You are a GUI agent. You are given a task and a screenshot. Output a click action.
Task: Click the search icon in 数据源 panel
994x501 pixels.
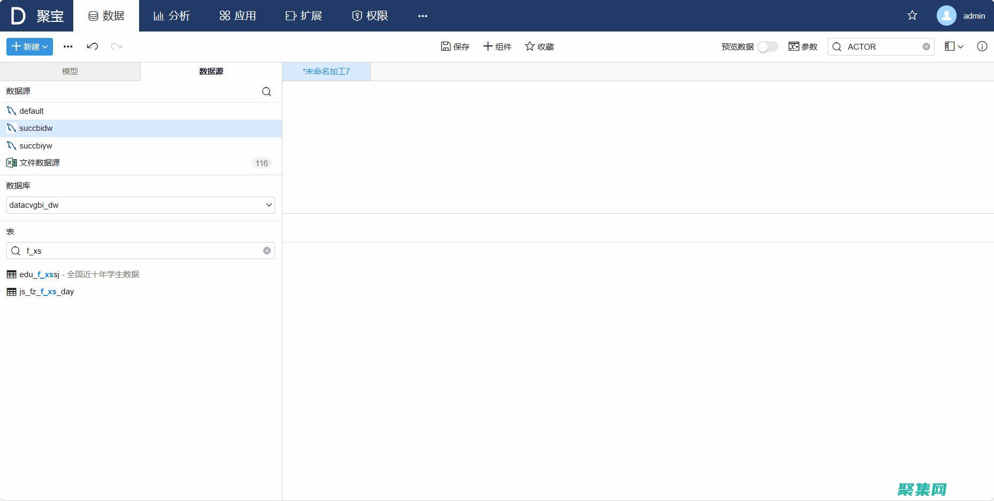coord(266,91)
